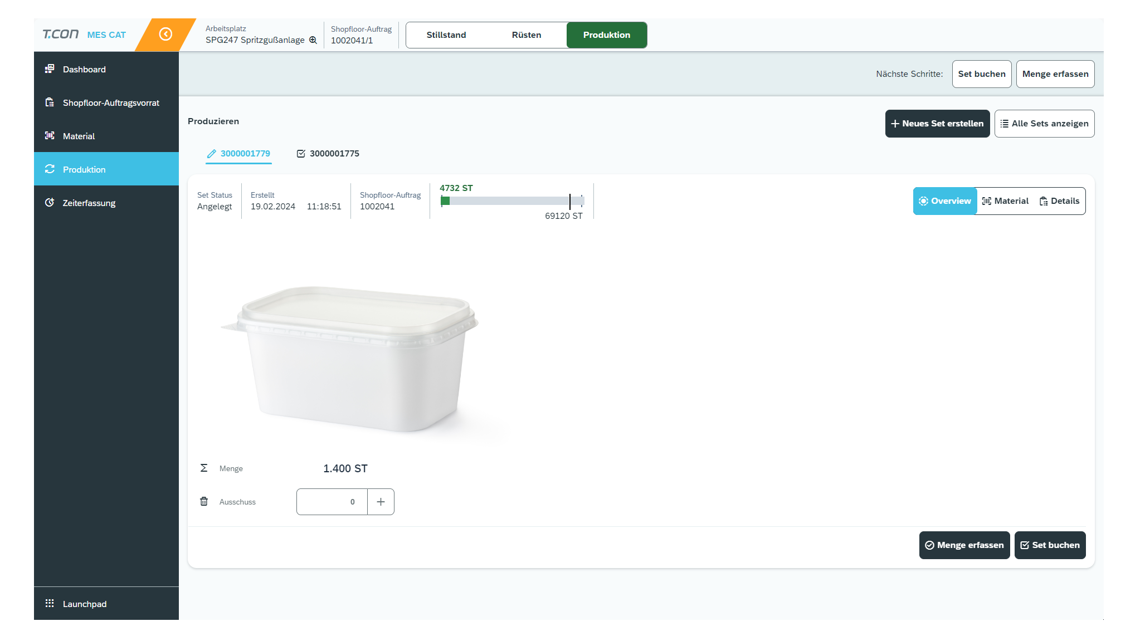
Task: Open the Launchpad grid icon
Action: pos(50,604)
